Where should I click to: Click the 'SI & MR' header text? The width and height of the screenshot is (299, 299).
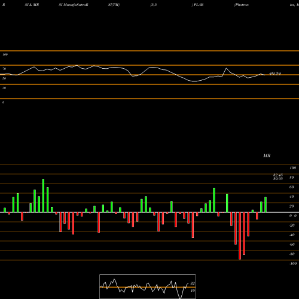[32, 5]
